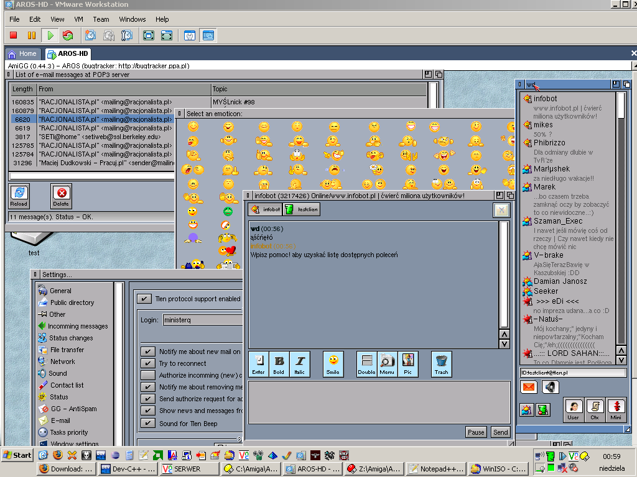Click the chat message input area
637x477 pixels.
(x=379, y=402)
